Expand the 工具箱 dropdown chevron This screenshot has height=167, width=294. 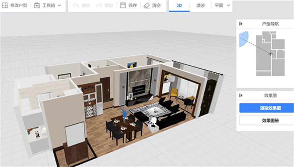(60, 6)
